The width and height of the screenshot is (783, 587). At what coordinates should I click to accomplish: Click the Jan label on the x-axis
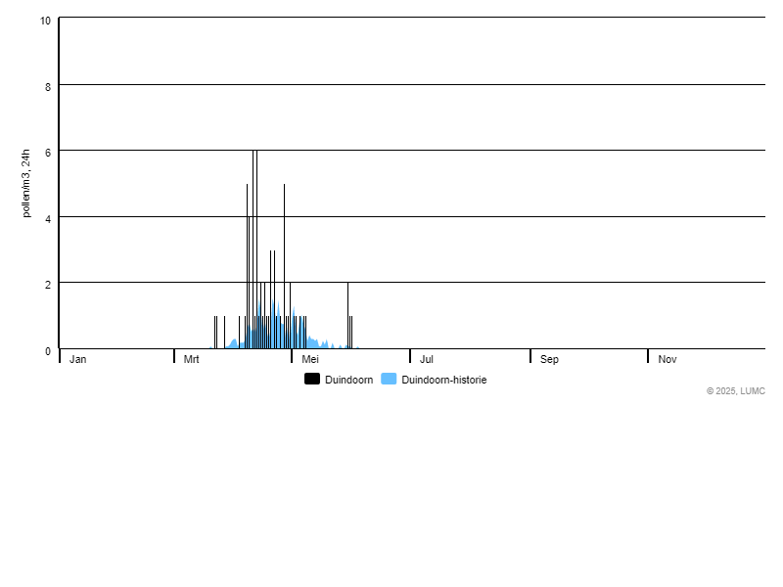point(78,359)
